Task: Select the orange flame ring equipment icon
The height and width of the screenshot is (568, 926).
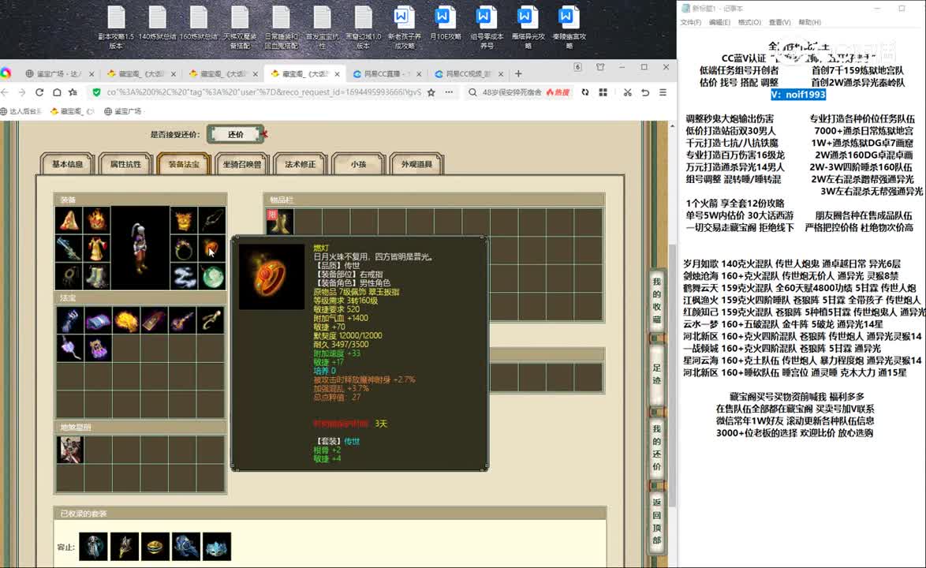Action: [211, 248]
